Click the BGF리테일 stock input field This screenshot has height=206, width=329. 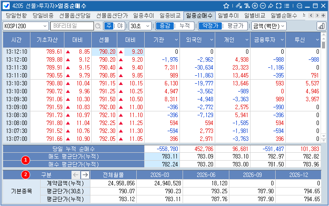coord(72,26)
